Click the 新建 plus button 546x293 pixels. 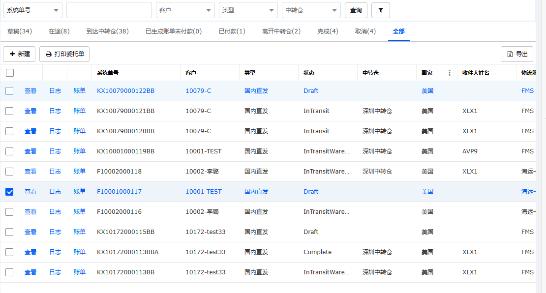(x=19, y=54)
